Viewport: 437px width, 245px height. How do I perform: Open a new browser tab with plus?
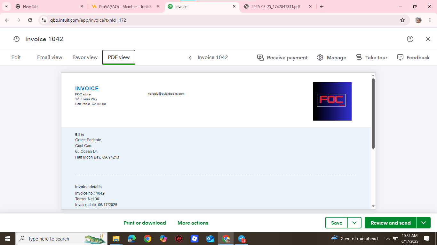coord(322,6)
